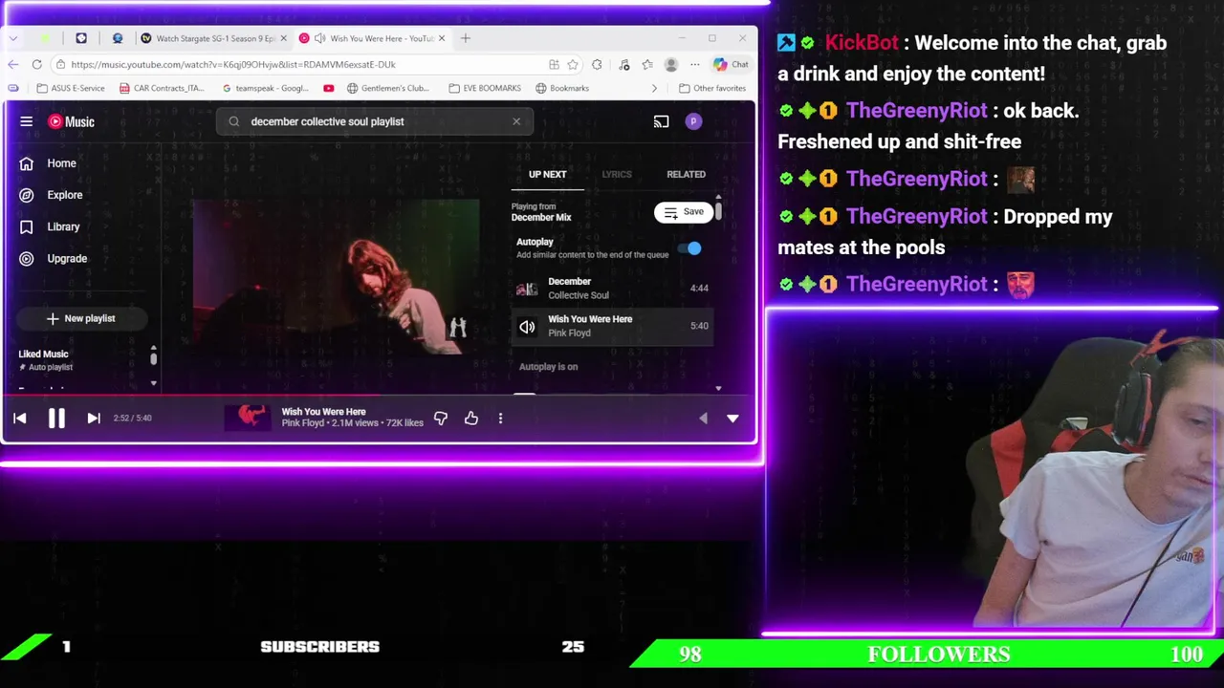
Task: Reload the current page
Action: pos(36,64)
